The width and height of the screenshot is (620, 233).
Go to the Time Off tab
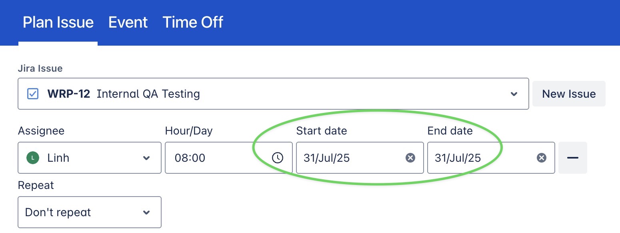(x=193, y=22)
